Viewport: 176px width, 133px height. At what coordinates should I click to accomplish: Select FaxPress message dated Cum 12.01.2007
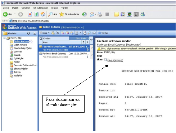[x=64, y=55]
